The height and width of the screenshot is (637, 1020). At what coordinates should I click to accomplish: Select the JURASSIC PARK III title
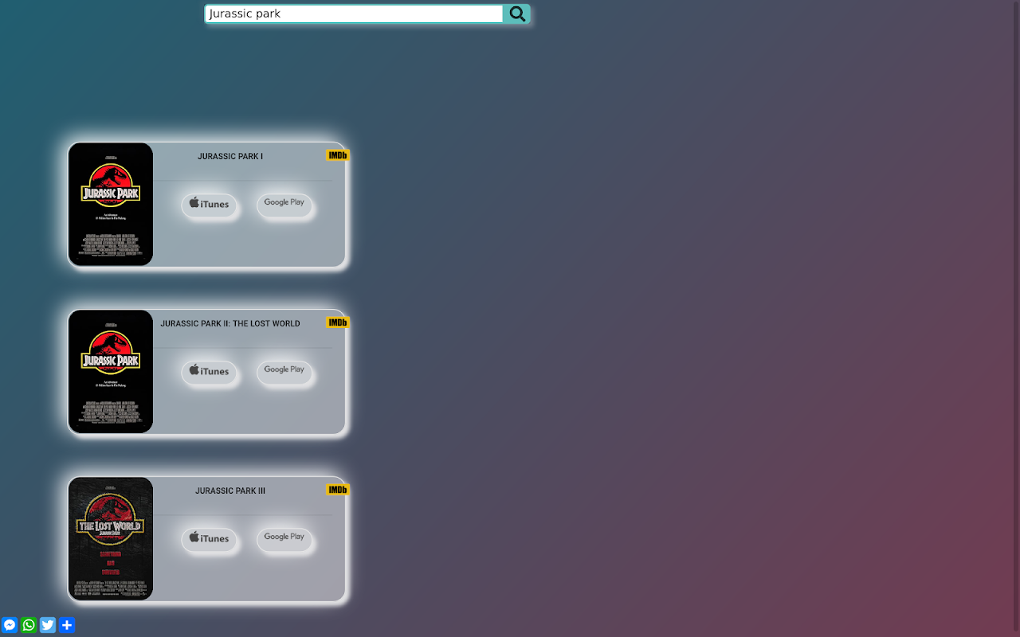(x=230, y=490)
